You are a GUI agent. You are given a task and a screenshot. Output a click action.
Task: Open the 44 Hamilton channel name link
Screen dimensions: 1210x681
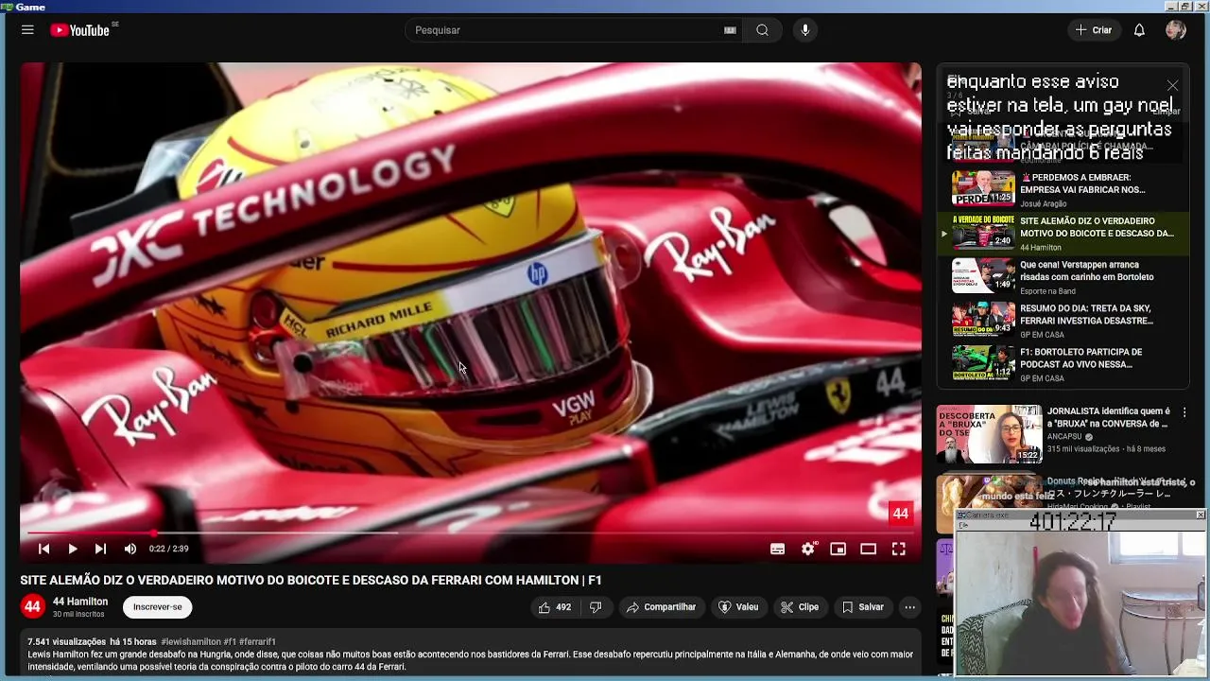click(80, 602)
